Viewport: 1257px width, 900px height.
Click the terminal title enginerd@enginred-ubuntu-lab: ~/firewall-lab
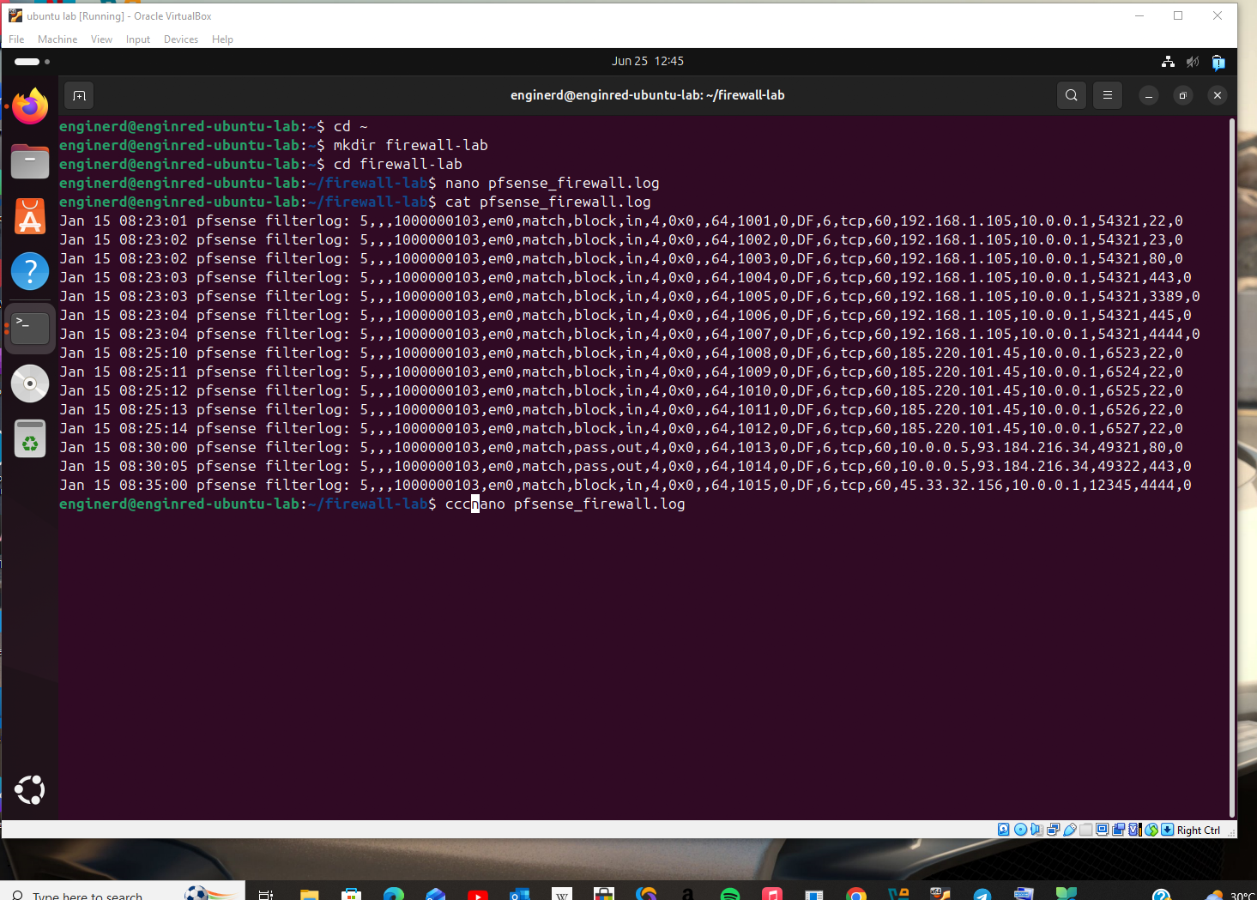click(x=647, y=95)
